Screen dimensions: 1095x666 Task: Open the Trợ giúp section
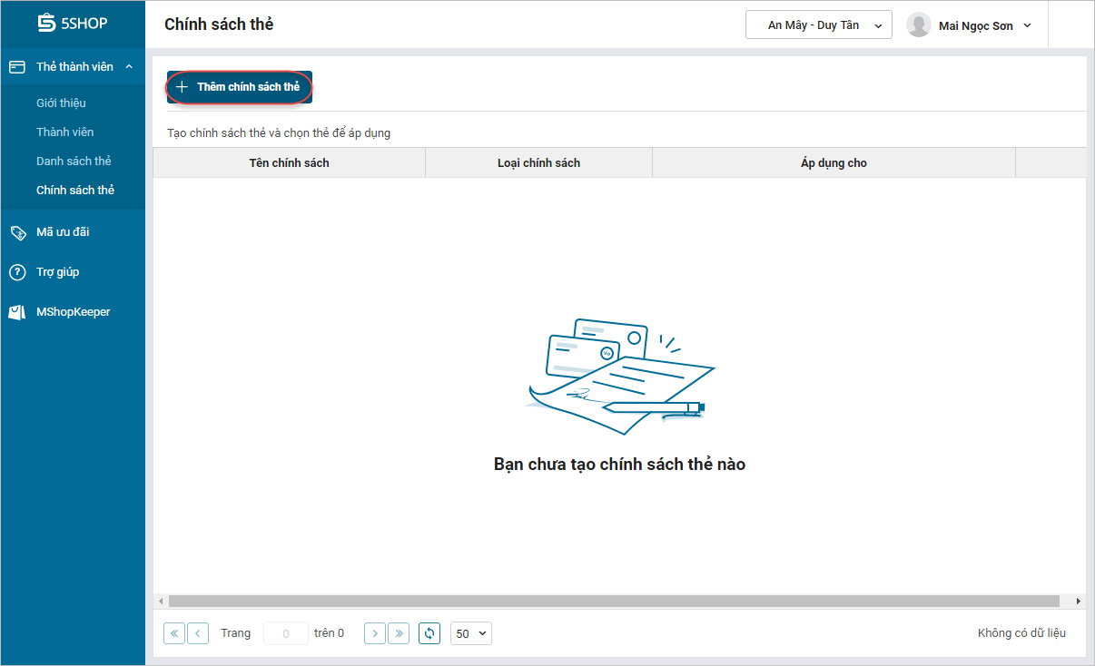[57, 272]
